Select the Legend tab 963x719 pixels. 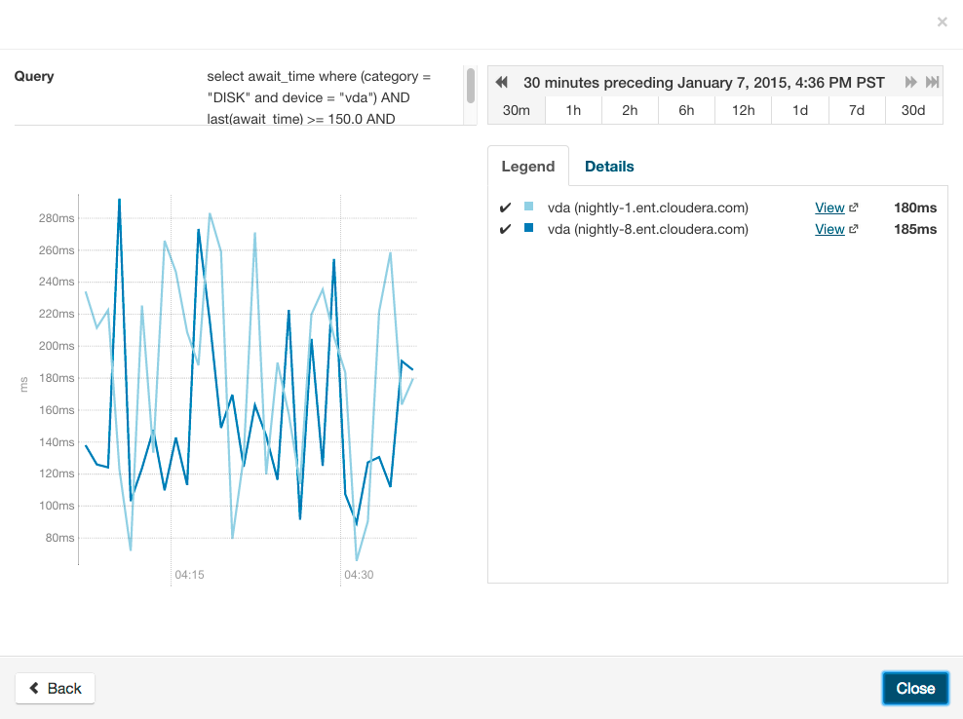coord(527,167)
